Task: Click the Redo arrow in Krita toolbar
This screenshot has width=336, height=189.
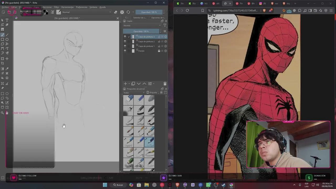Action: pyautogui.click(x=27, y=12)
